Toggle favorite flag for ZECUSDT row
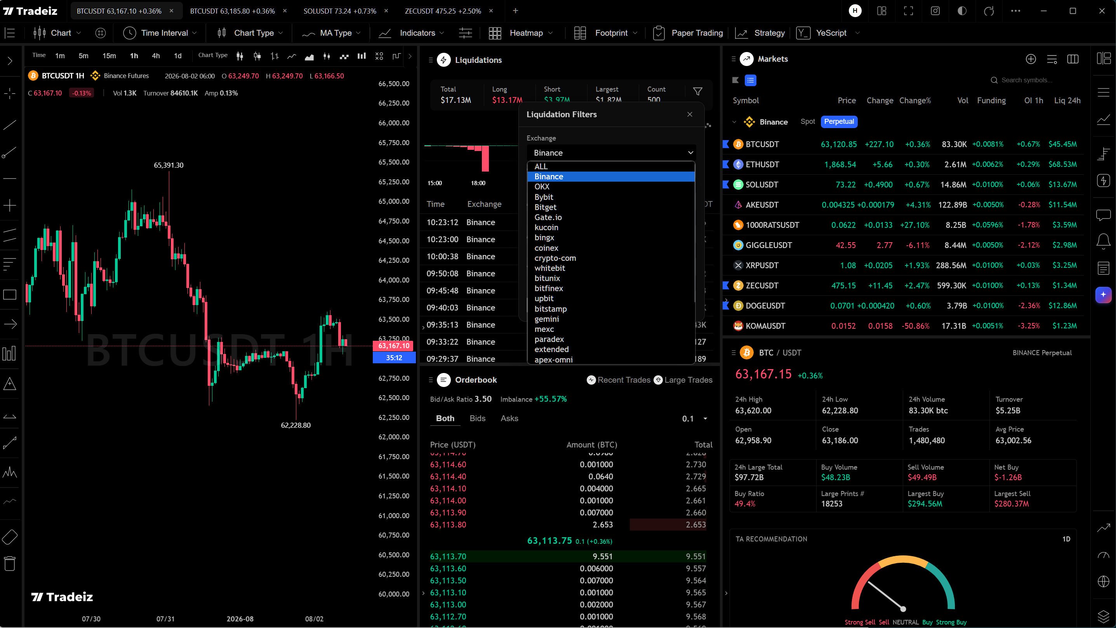This screenshot has height=628, width=1116. 726,285
